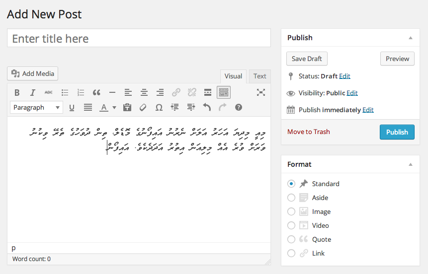Screen dimensions: 428x274
Task: Switch to the Text editor tab
Action: (259, 76)
